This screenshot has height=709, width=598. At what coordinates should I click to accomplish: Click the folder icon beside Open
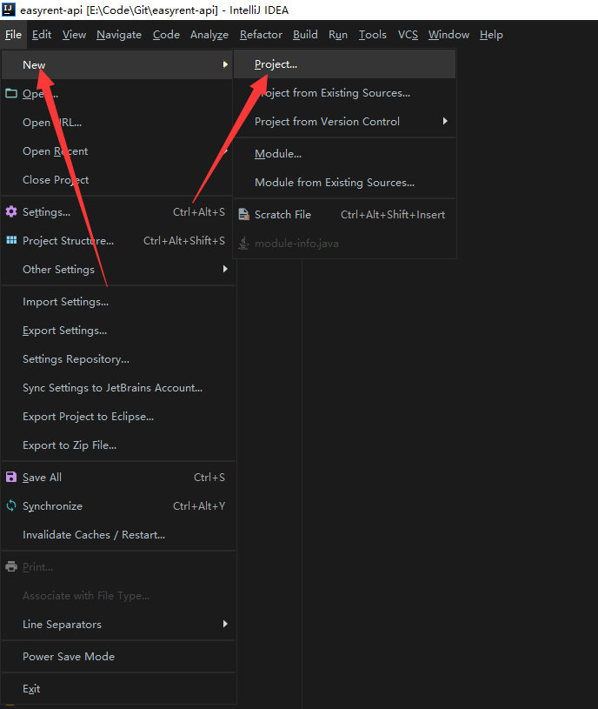(11, 94)
